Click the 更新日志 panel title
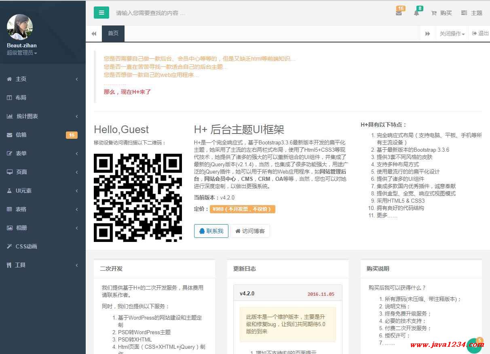490x354 pixels. click(x=245, y=269)
